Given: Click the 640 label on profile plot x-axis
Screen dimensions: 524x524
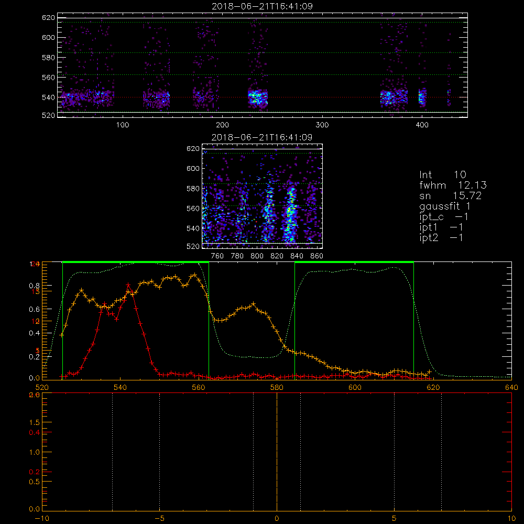Looking at the screenshot, I should point(511,388).
